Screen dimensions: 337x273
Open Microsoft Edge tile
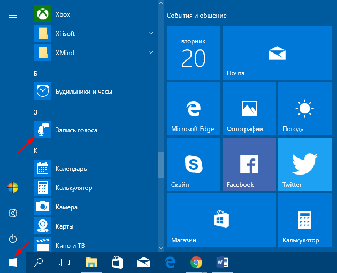(193, 108)
